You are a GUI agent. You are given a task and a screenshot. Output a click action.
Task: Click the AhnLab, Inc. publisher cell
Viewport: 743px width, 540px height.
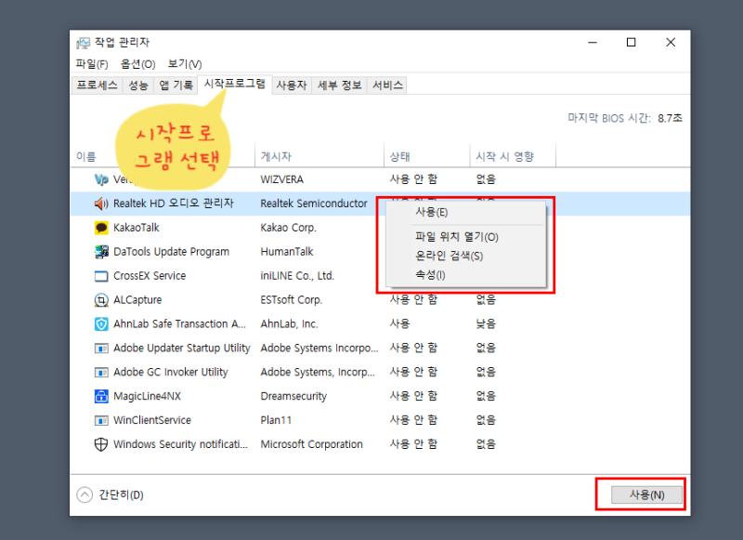(289, 324)
